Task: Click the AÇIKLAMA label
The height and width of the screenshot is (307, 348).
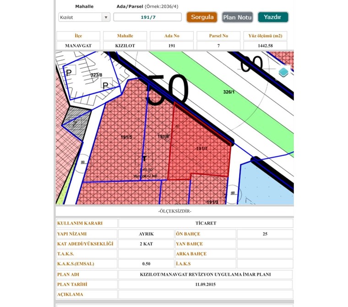Action: pos(70,294)
